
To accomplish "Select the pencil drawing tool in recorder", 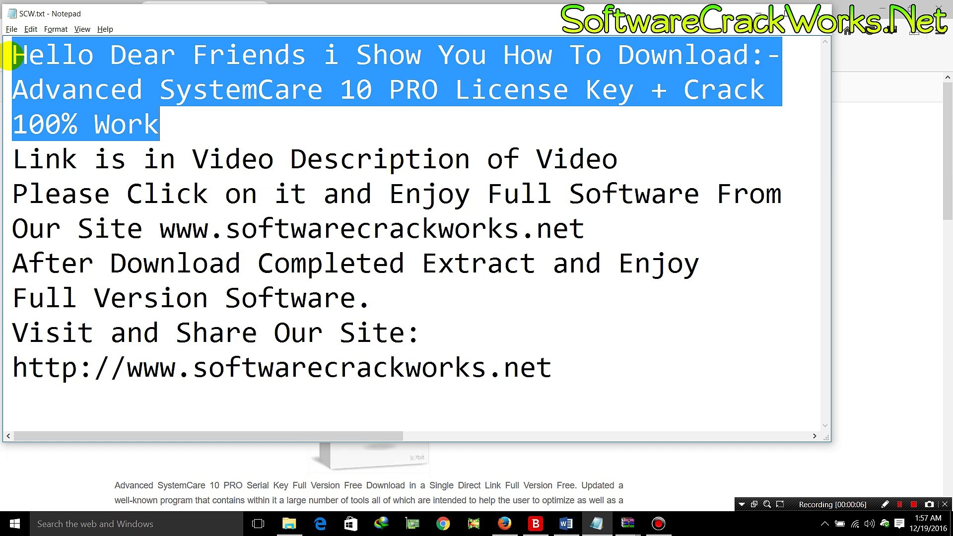I will coord(885,504).
